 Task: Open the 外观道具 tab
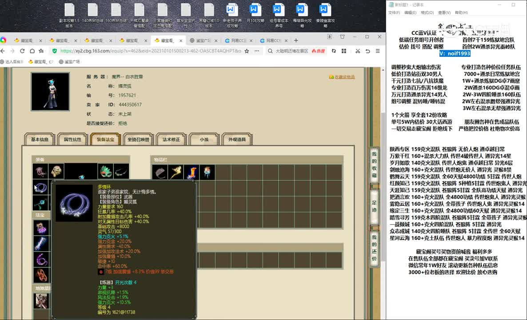pyautogui.click(x=237, y=140)
